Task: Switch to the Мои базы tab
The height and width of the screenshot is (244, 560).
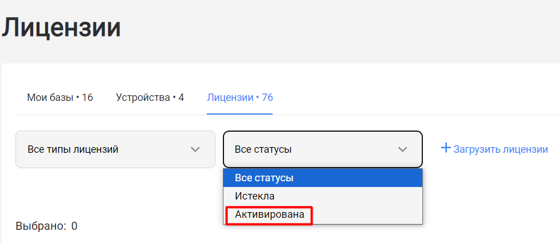Action: pos(60,97)
